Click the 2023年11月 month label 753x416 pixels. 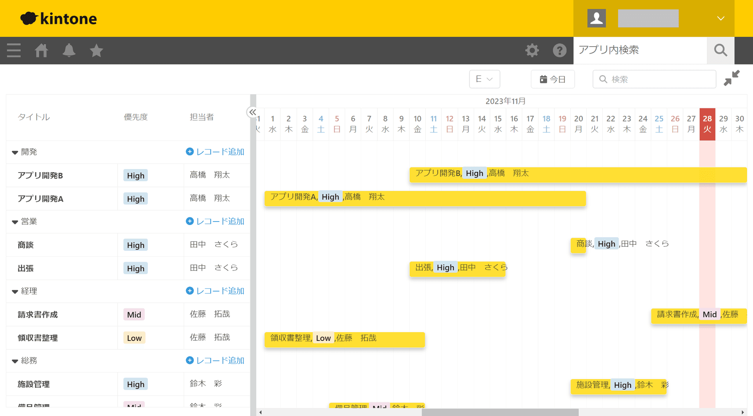[x=506, y=101]
